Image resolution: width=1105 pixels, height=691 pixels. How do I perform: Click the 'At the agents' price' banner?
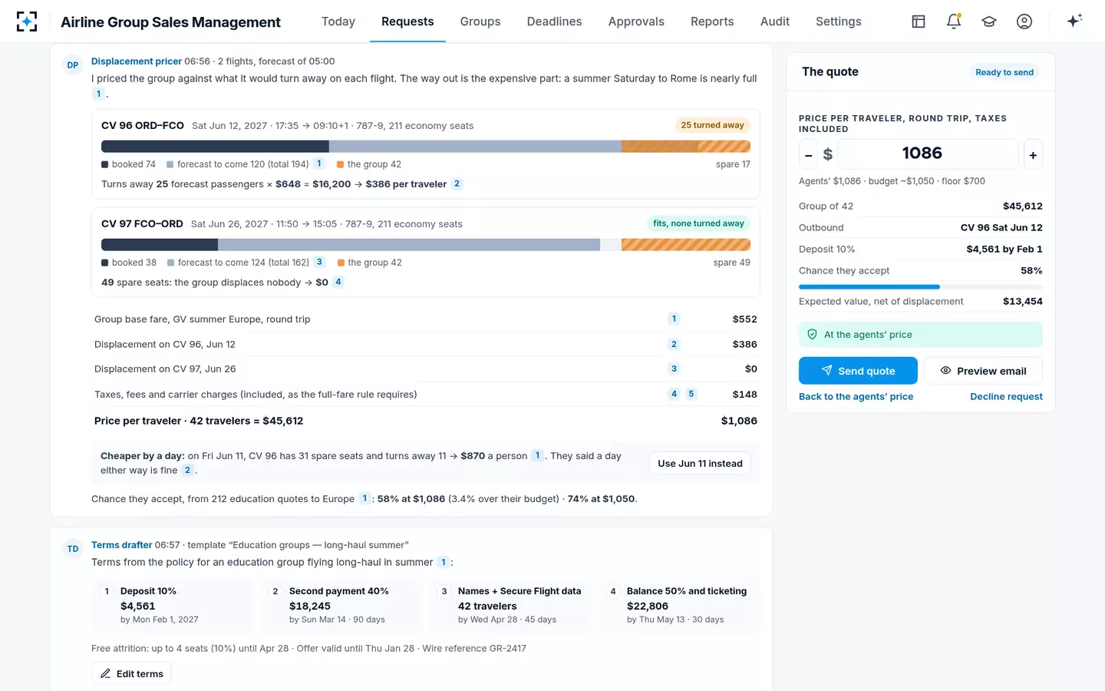[x=921, y=335]
